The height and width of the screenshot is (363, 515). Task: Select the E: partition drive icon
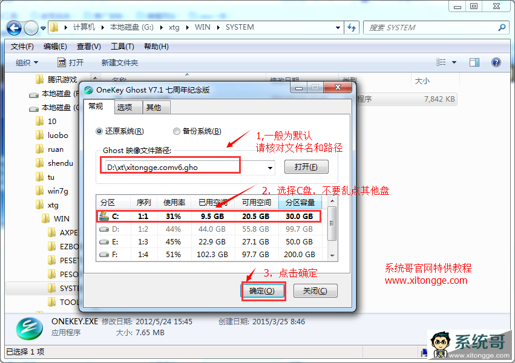coord(104,242)
